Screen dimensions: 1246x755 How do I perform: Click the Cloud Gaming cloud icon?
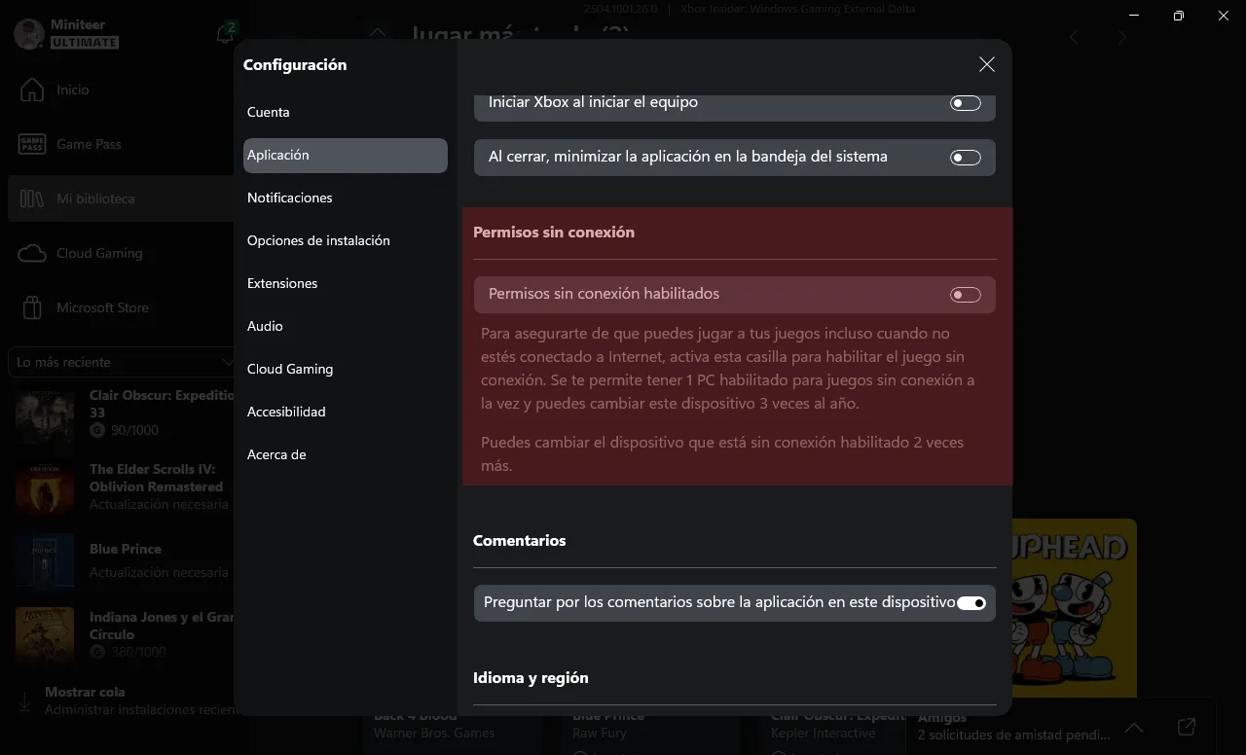click(x=32, y=253)
